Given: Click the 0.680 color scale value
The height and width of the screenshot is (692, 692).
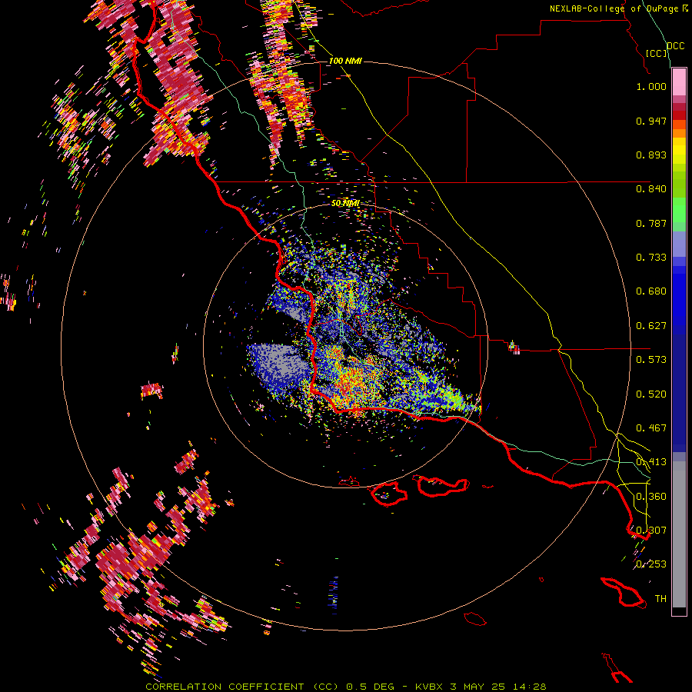Looking at the screenshot, I should pos(651,291).
